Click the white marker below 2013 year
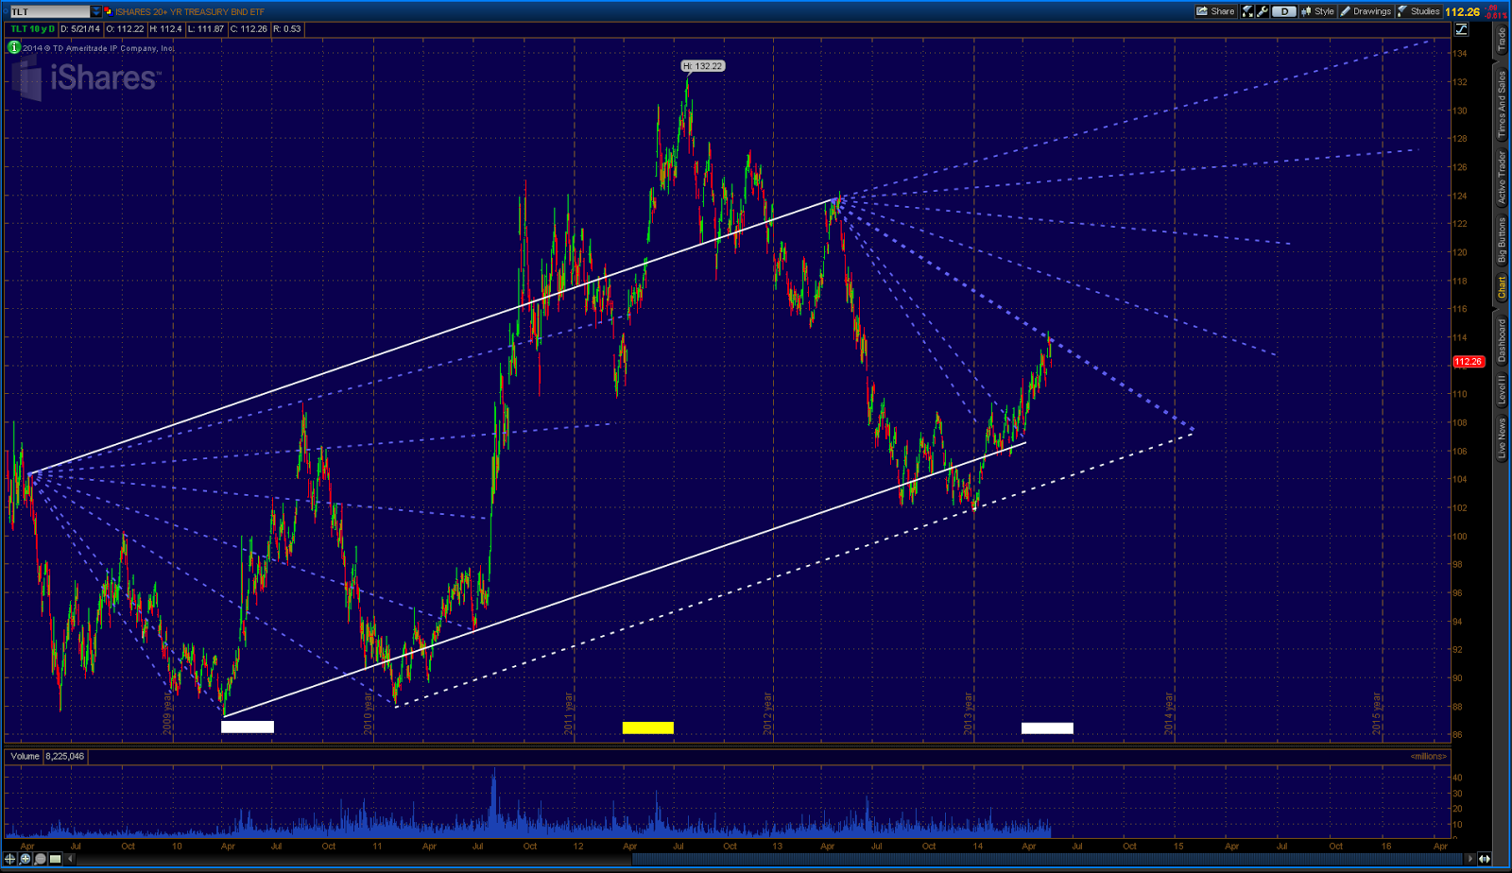Image resolution: width=1512 pixels, height=873 pixels. click(1047, 727)
